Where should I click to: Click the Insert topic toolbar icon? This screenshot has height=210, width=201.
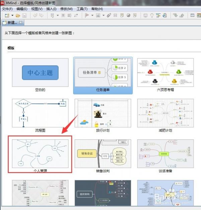[x=52, y=15]
